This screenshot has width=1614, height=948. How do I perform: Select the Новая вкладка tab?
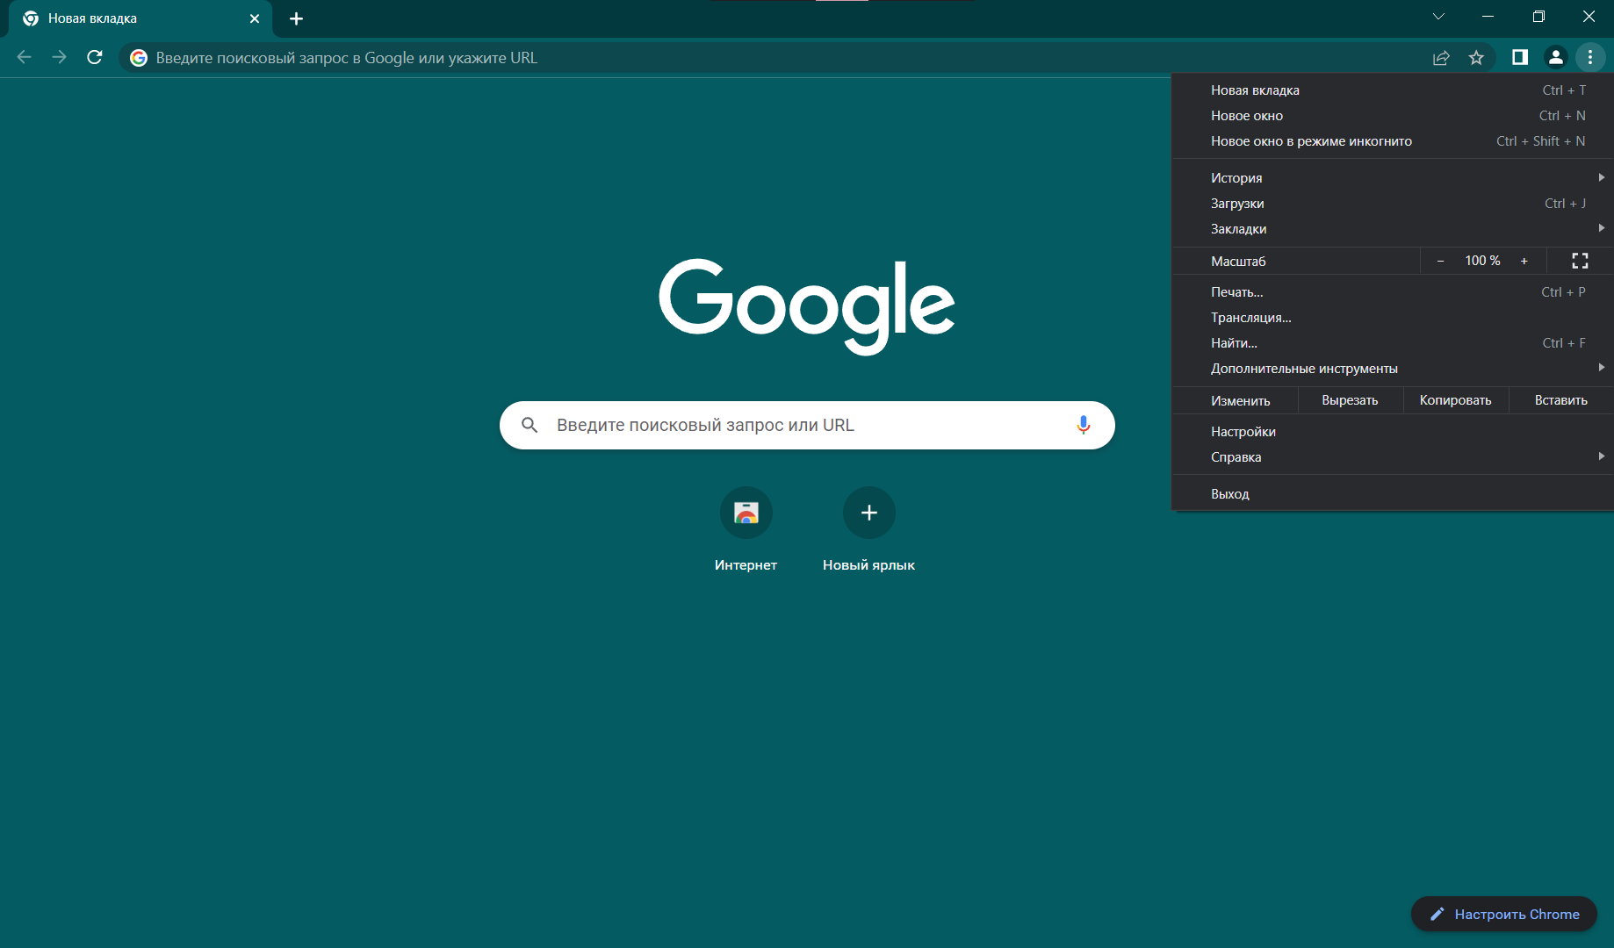tap(141, 18)
